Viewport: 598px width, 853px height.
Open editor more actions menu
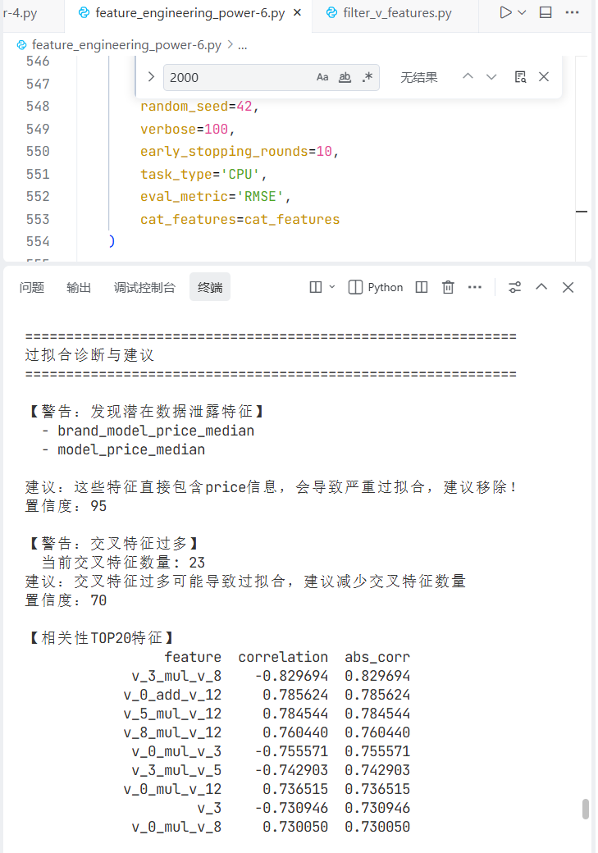click(x=572, y=12)
